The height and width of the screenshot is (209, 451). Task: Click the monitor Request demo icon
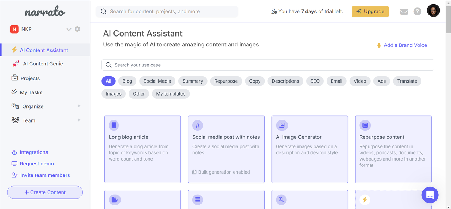[x=14, y=164]
